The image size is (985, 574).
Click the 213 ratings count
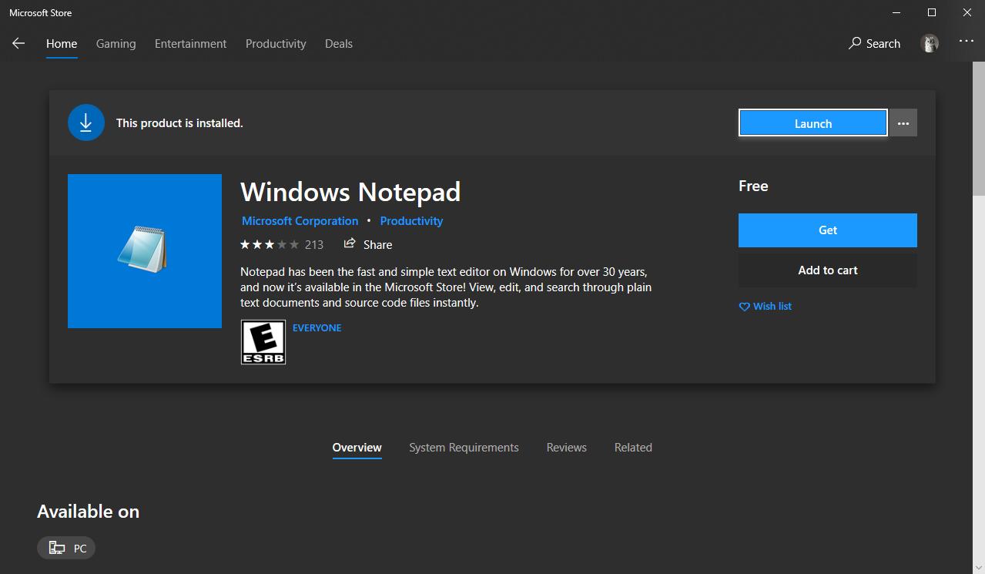coord(314,244)
